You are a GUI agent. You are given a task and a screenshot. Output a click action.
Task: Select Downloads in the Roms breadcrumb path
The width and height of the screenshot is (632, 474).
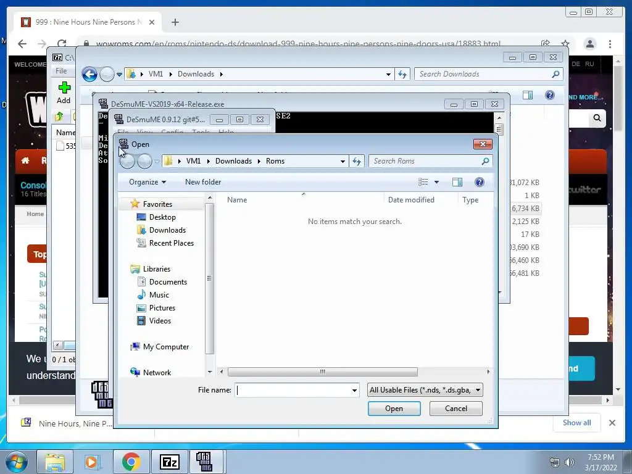(233, 161)
